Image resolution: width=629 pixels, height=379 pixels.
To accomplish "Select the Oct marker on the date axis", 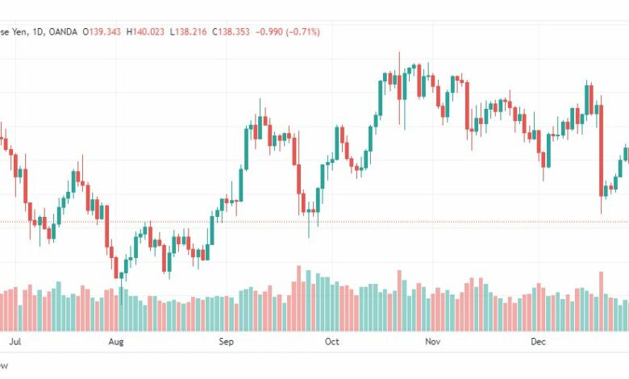I will click(331, 342).
